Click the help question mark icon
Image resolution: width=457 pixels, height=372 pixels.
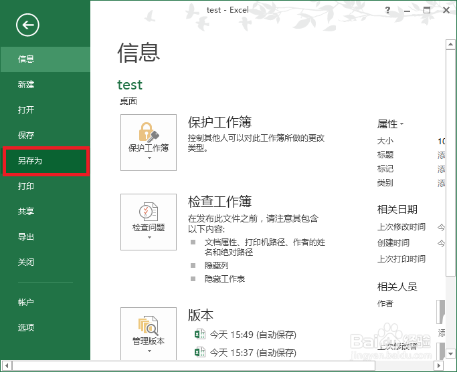[x=387, y=10]
